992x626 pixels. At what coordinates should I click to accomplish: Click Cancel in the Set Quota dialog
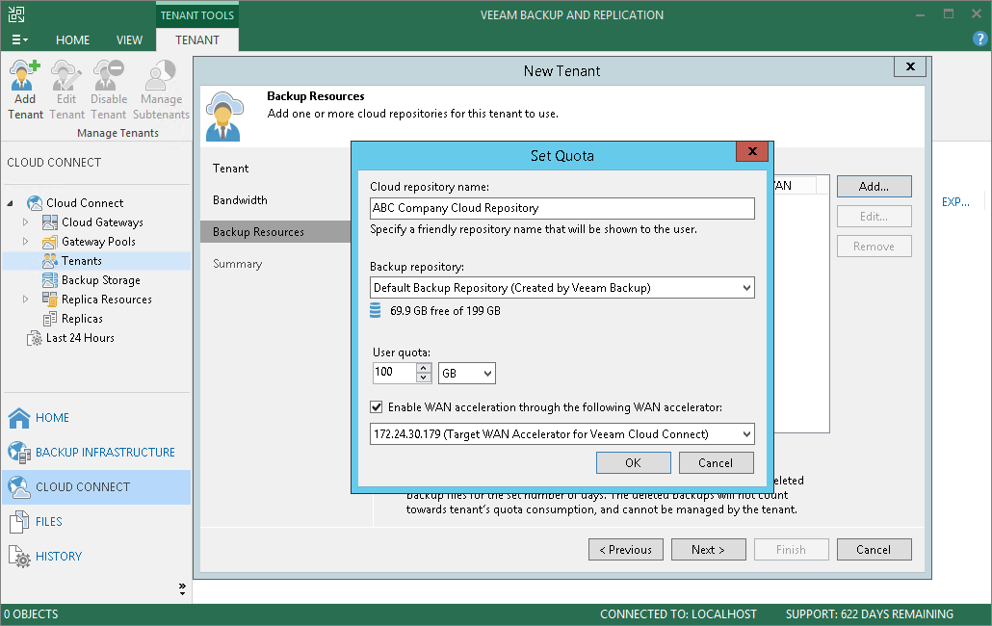717,463
